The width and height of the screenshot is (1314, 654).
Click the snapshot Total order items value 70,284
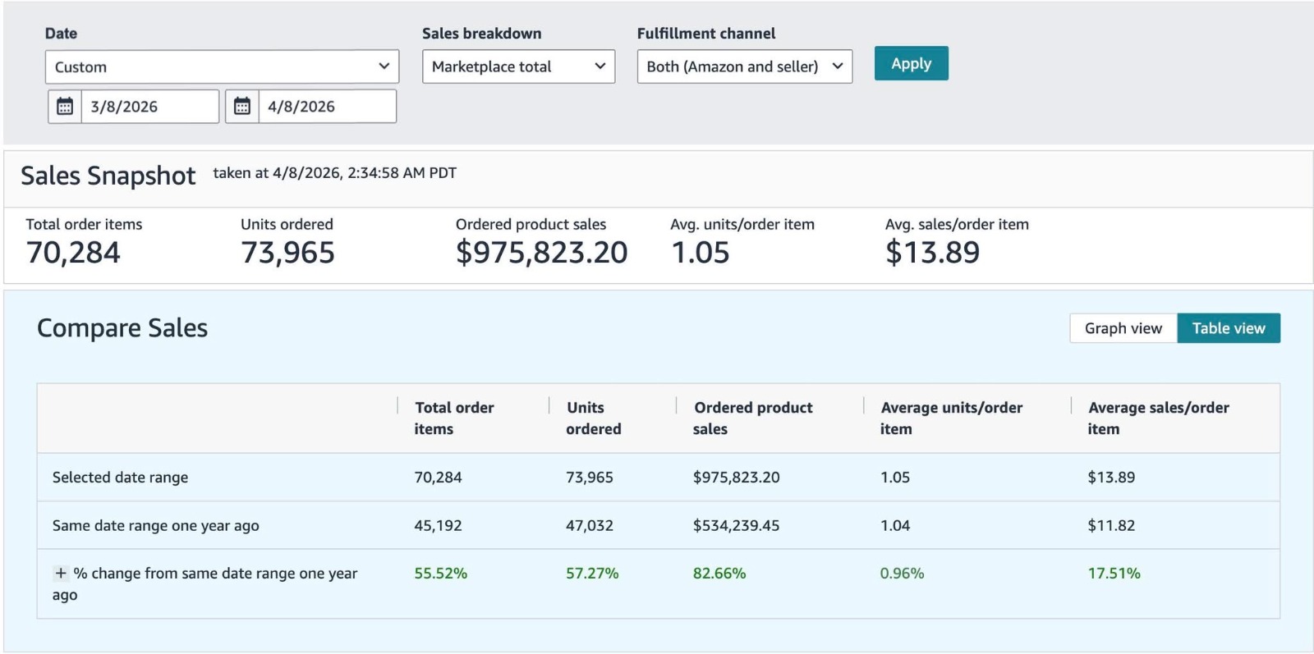pos(73,253)
